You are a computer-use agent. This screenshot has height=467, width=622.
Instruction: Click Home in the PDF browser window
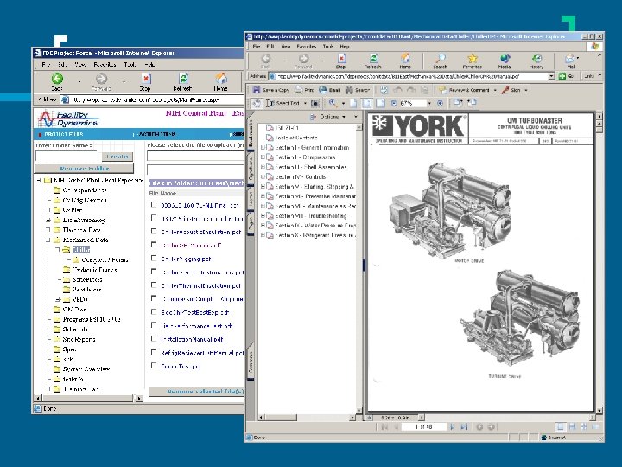[405, 61]
